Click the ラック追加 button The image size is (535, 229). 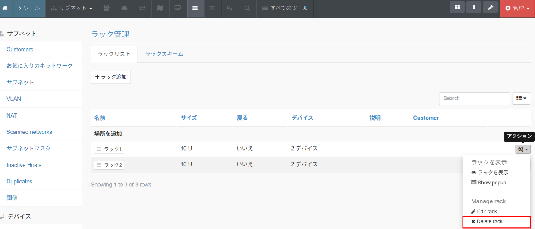click(110, 77)
